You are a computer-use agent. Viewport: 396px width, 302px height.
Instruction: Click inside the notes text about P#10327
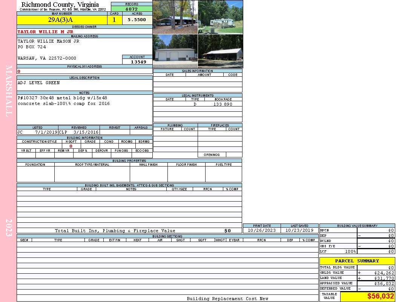pyautogui.click(x=63, y=100)
